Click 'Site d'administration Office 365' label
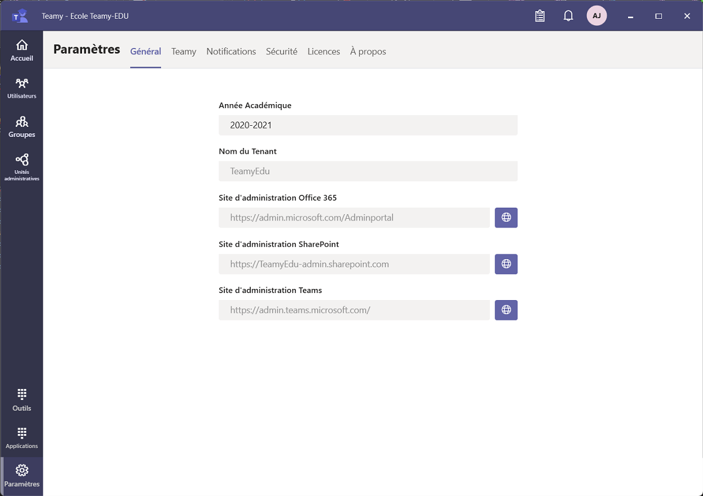This screenshot has width=703, height=496. coord(278,198)
